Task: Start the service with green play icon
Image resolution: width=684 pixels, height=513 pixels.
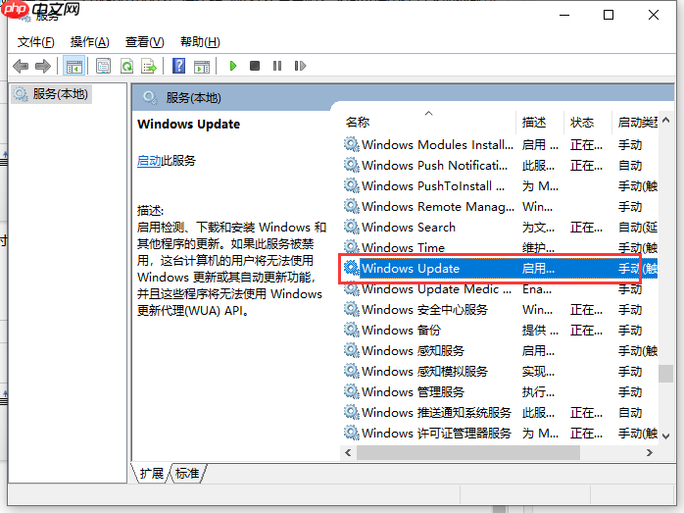Action: (x=233, y=66)
